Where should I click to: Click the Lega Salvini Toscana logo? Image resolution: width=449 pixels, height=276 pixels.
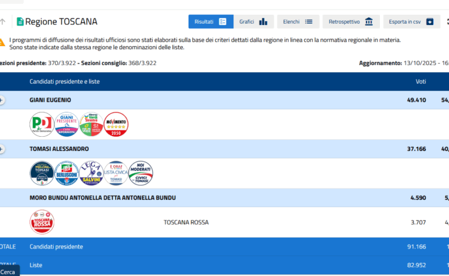91,173
